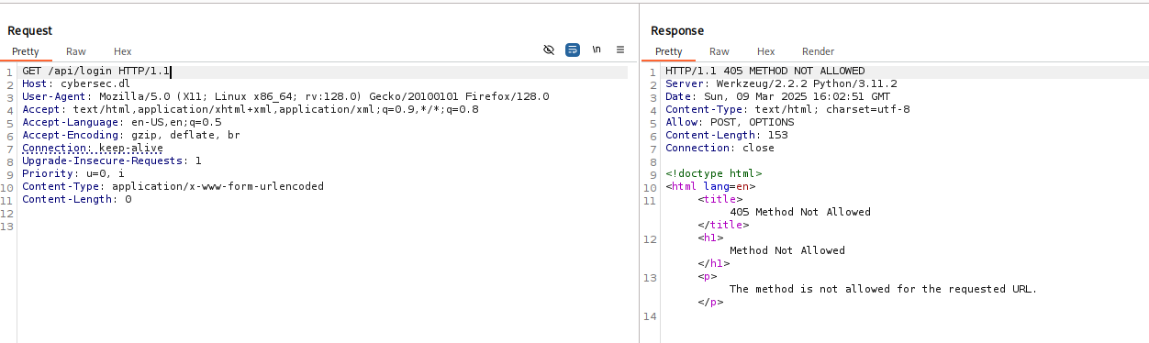Click the Content-Type urlencoded request header
This screenshot has height=343, width=1149.
pos(173,186)
